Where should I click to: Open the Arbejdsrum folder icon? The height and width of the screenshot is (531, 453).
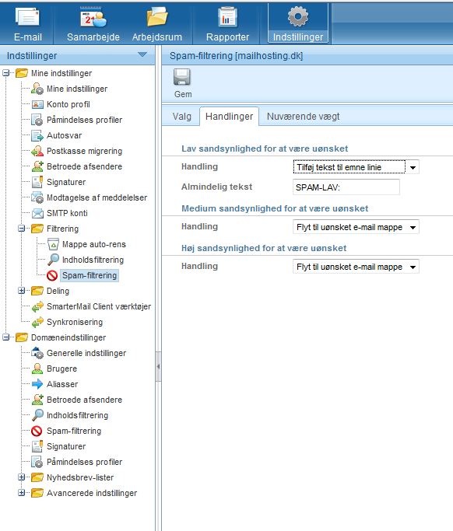coord(157,16)
